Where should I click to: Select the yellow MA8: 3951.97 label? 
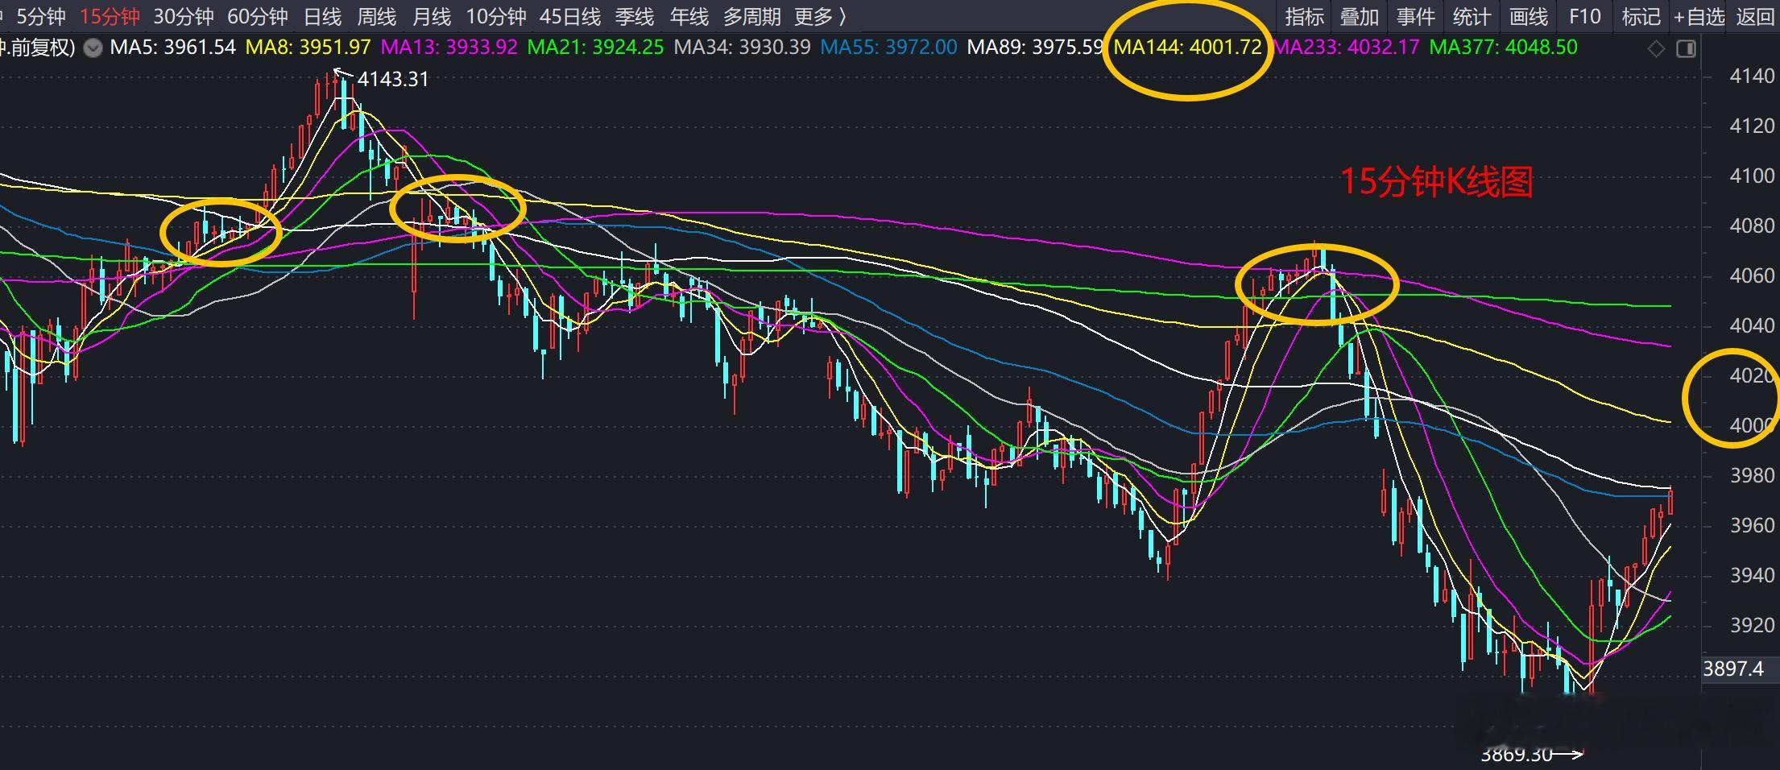(x=308, y=48)
